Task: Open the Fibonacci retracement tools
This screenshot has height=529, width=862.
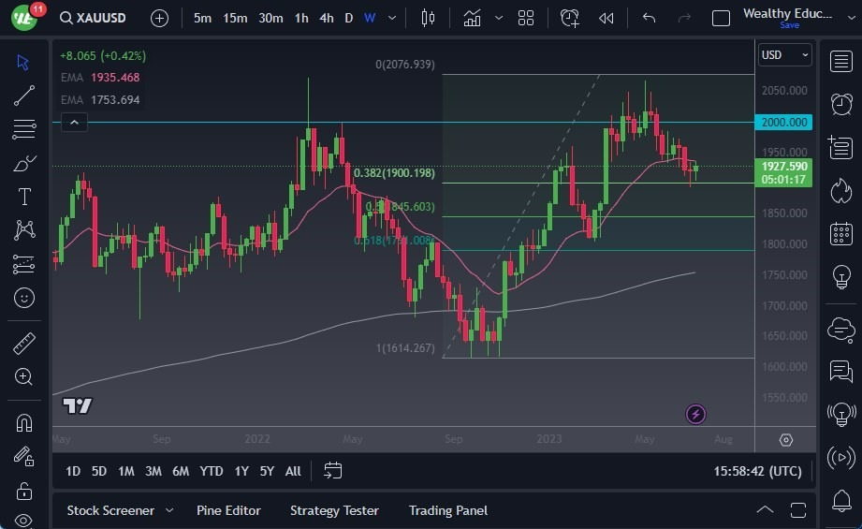Action: click(24, 129)
